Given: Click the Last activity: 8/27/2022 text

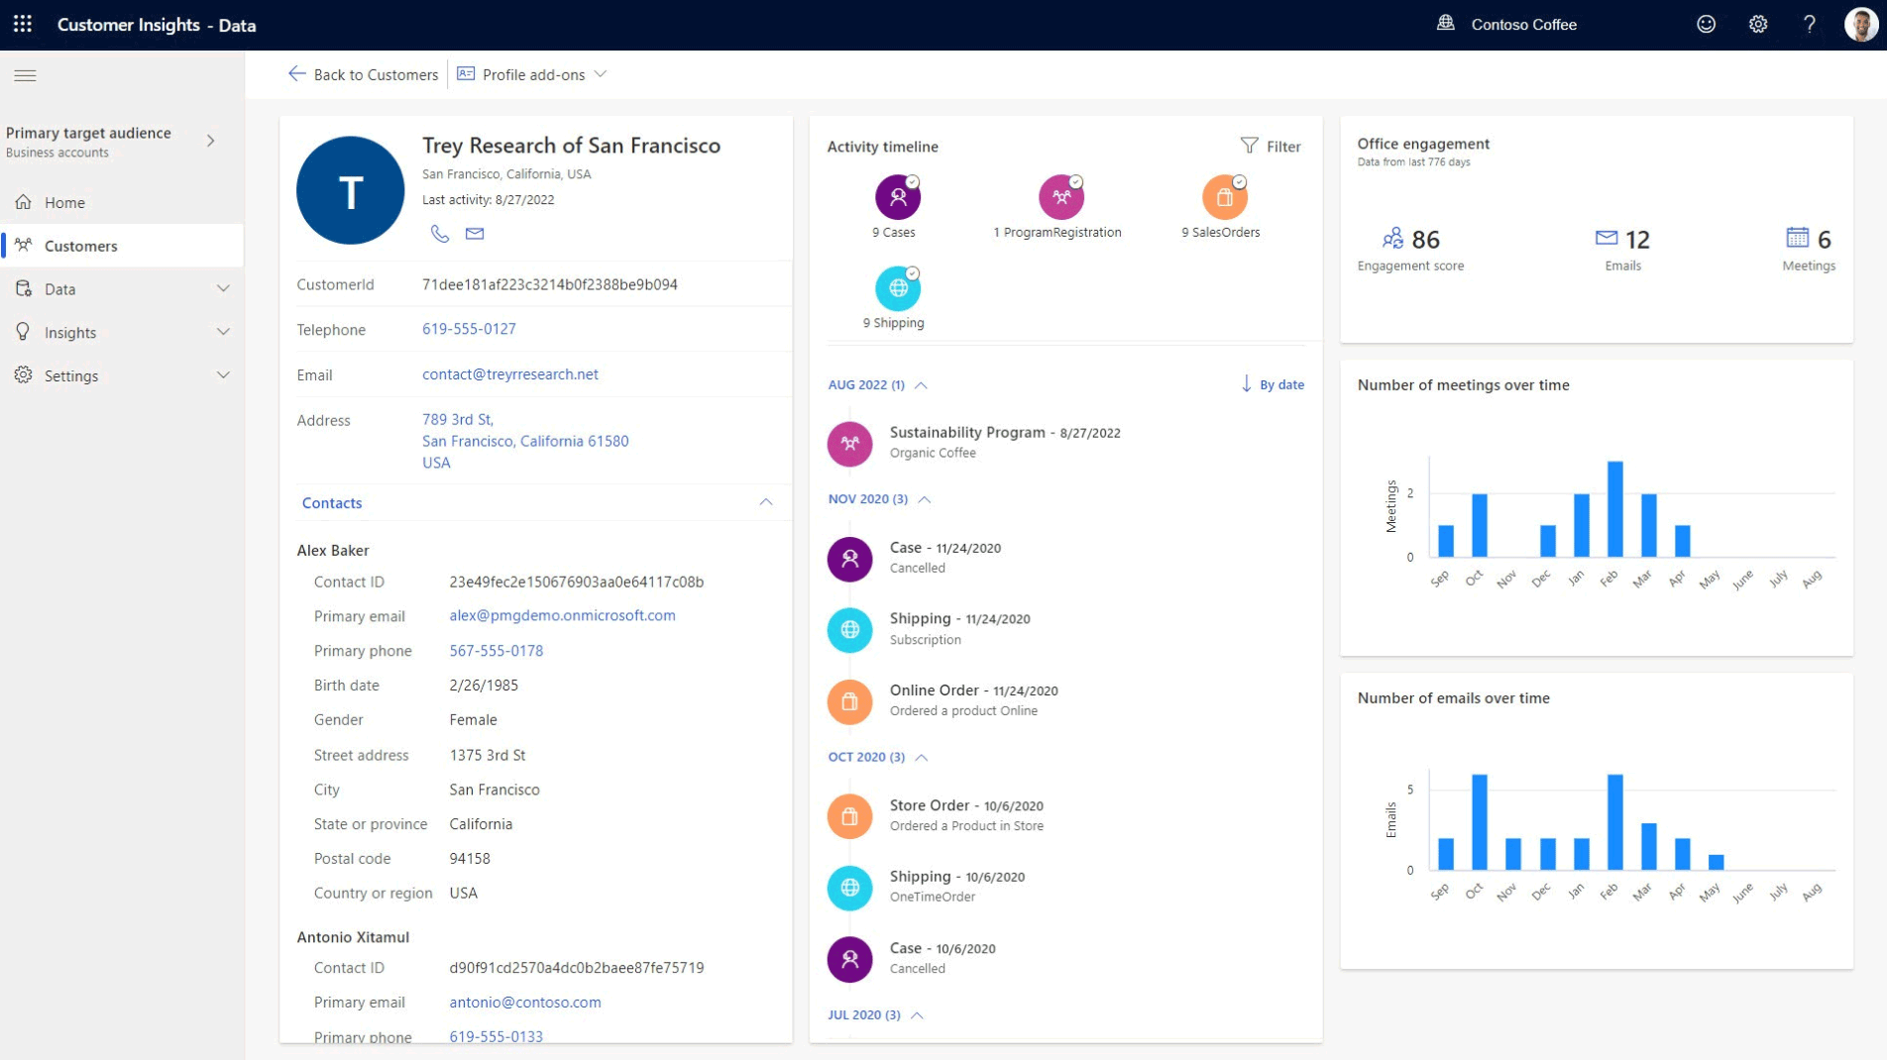Looking at the screenshot, I should coord(489,199).
